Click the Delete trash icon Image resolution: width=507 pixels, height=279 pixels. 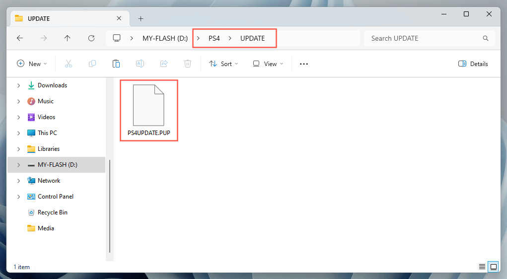click(x=188, y=64)
